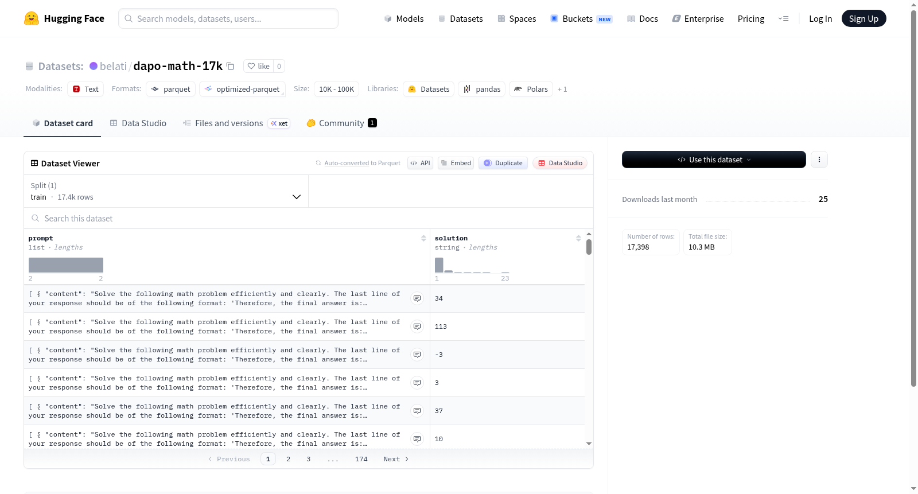The height and width of the screenshot is (494, 918).
Task: Select the Datasets library tag
Action: 429,89
